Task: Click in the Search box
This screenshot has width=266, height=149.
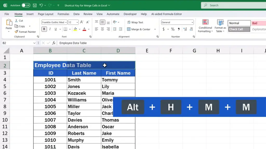Action: pyautogui.click(x=234, y=5)
